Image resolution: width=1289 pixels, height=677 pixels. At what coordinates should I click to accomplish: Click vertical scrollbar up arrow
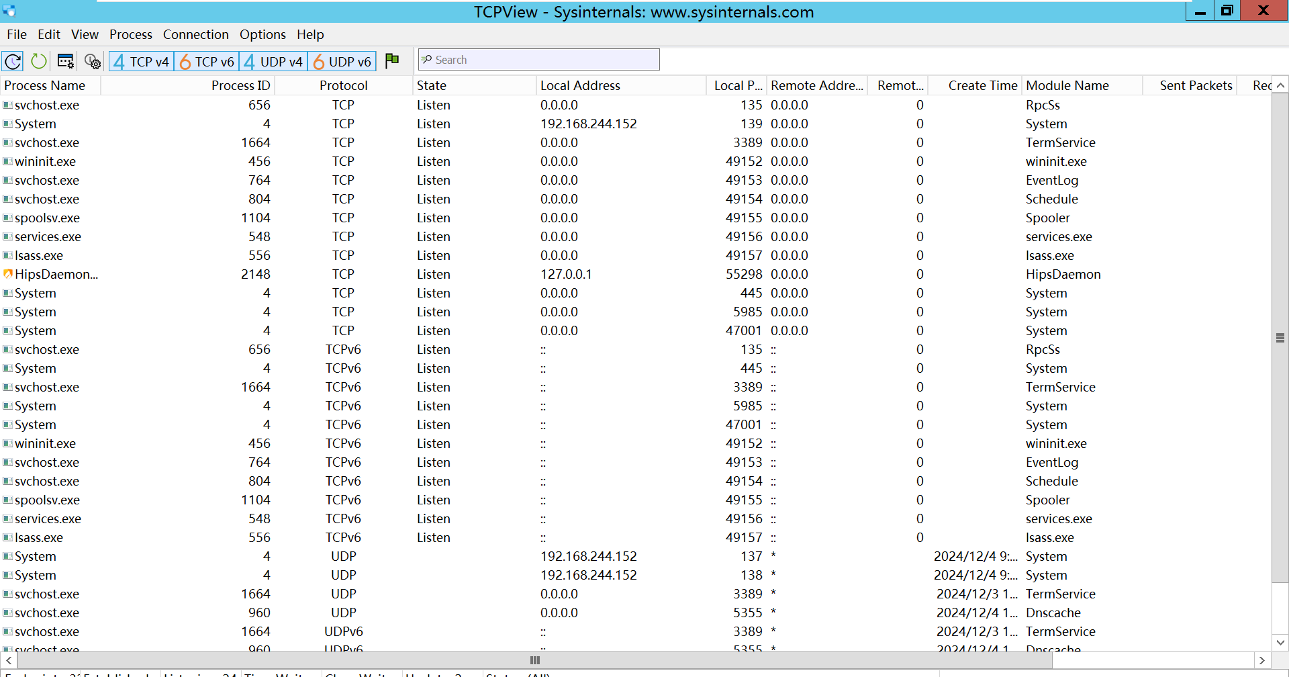coord(1280,85)
